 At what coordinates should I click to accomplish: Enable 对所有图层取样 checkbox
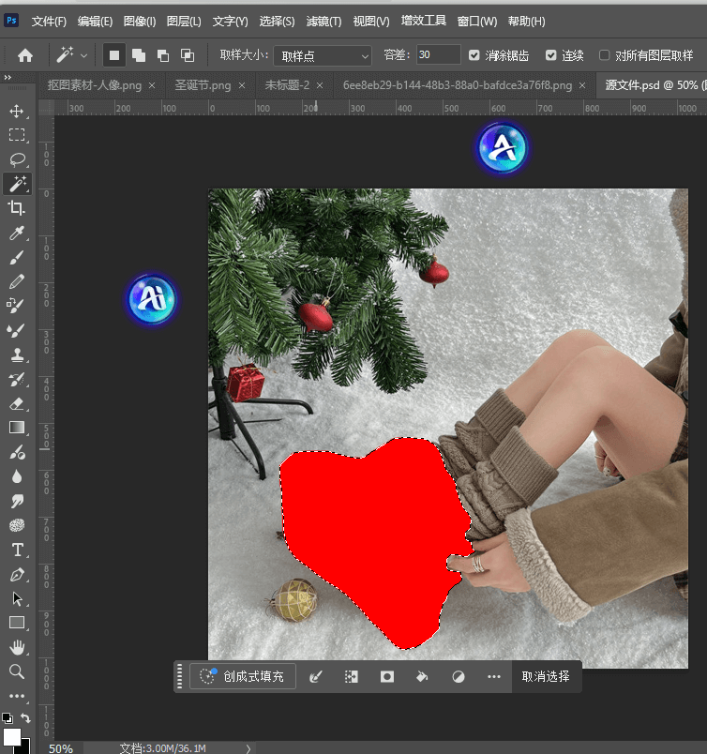(605, 55)
